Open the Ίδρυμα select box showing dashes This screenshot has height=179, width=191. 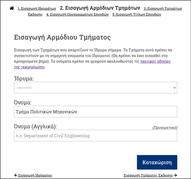click(95, 87)
